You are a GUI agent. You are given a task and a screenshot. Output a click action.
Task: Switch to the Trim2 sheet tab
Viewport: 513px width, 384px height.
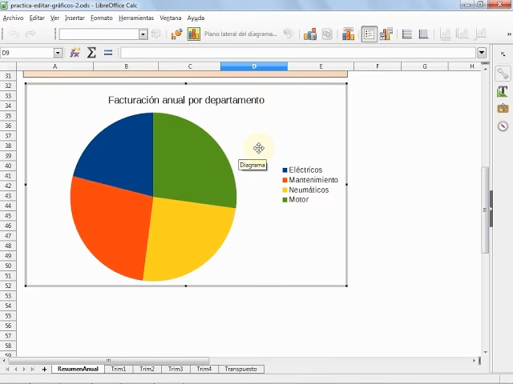click(x=147, y=369)
